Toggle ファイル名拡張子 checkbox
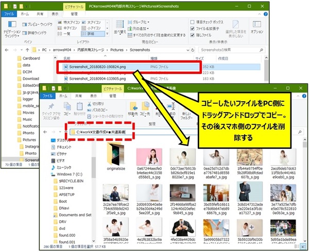The height and width of the screenshot is (252, 309). tap(192, 28)
